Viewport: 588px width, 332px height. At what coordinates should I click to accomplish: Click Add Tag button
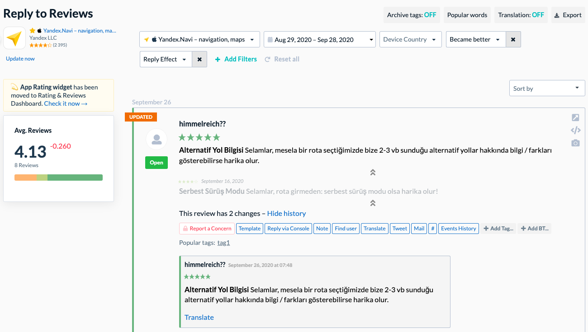click(x=498, y=229)
